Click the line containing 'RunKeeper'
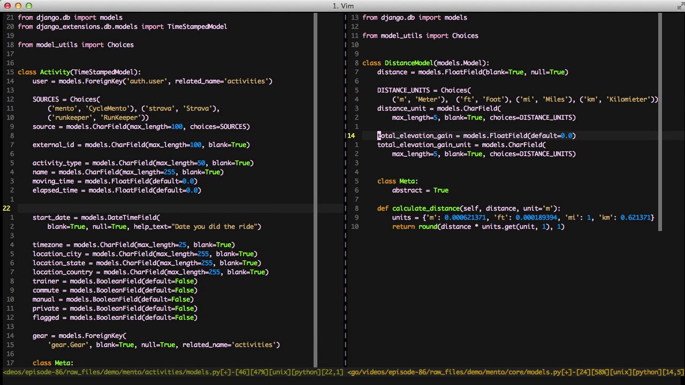Image resolution: width=685 pixels, height=385 pixels. click(98, 117)
